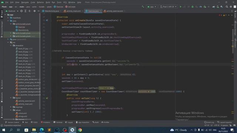Collapse the app module tree node

[x=5, y=15]
